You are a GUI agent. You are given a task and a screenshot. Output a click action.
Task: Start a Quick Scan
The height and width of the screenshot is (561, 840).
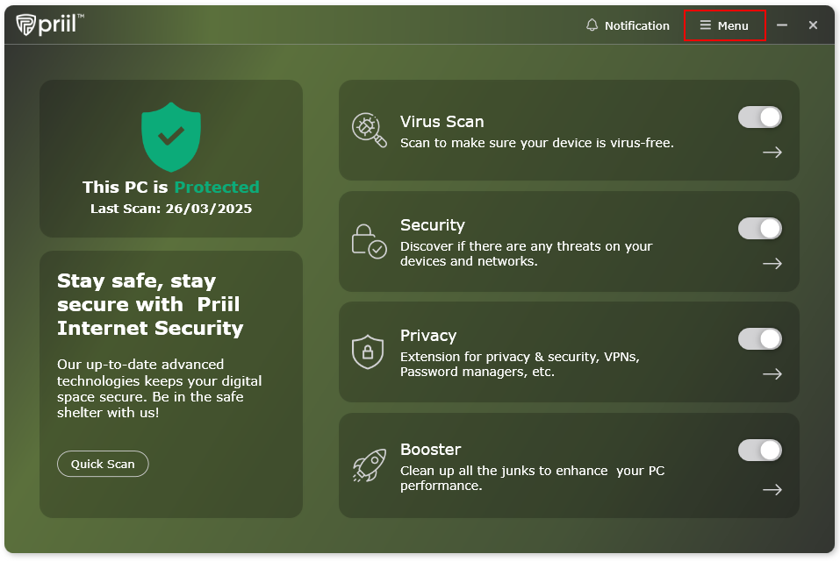[x=103, y=464]
